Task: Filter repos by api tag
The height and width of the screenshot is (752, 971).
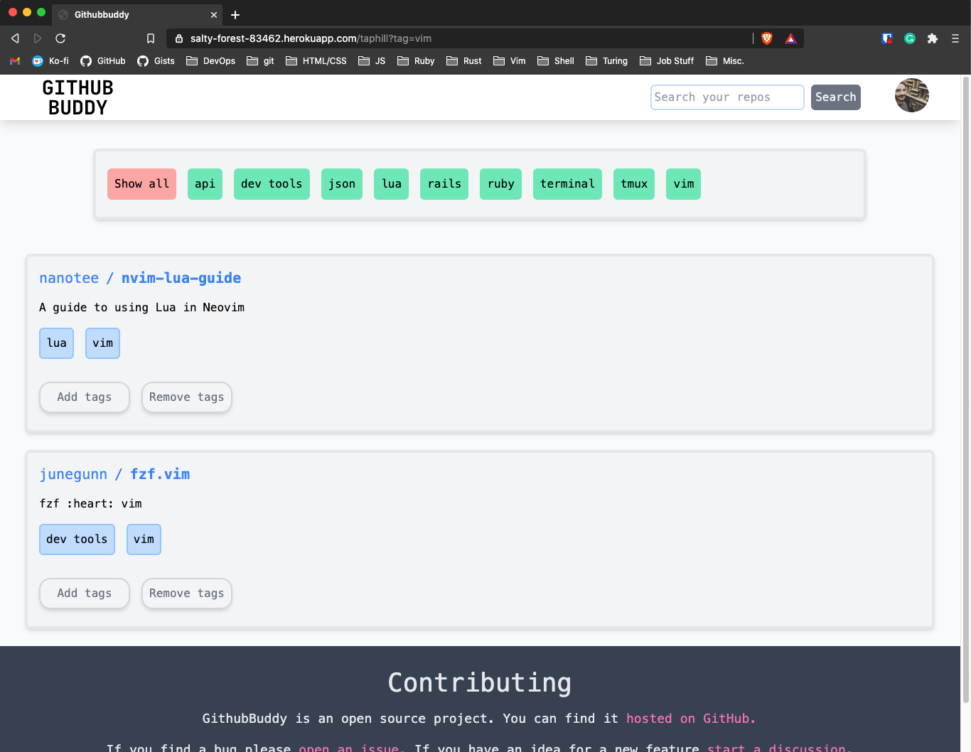Action: click(205, 184)
